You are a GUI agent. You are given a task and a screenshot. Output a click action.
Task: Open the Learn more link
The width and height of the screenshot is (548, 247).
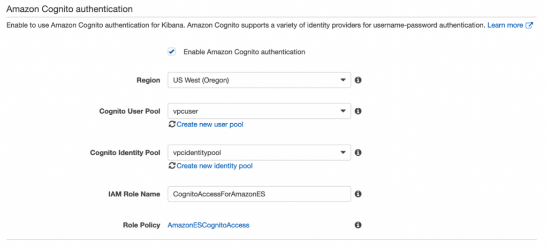[505, 25]
